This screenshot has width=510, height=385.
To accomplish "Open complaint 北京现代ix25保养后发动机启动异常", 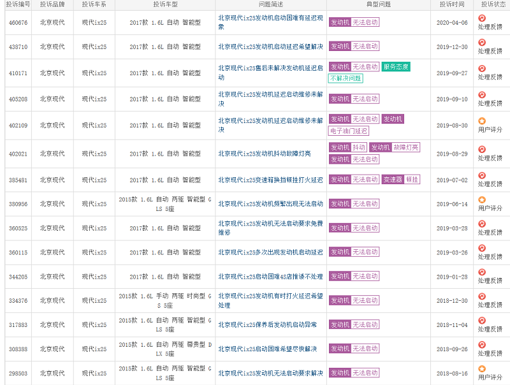I will click(x=267, y=324).
